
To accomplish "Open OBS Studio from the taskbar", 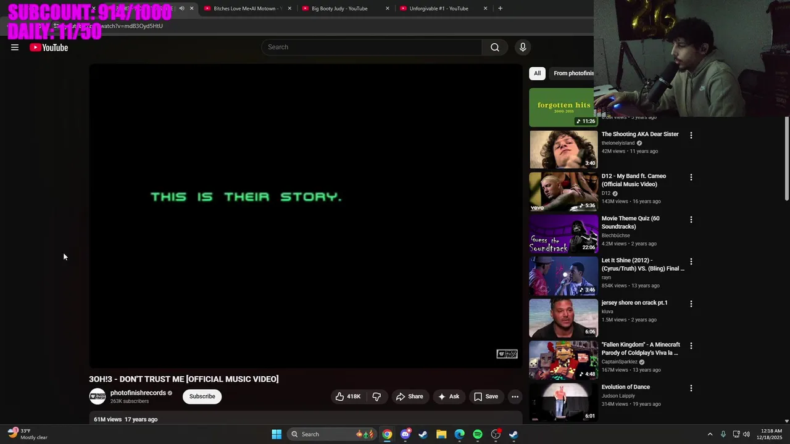I will pyautogui.click(x=496, y=434).
